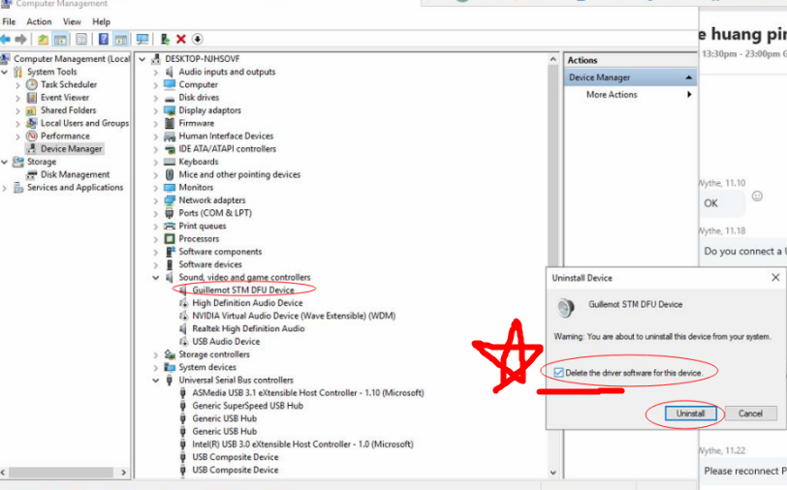Click the Forward arrow in the toolbar

click(21, 39)
